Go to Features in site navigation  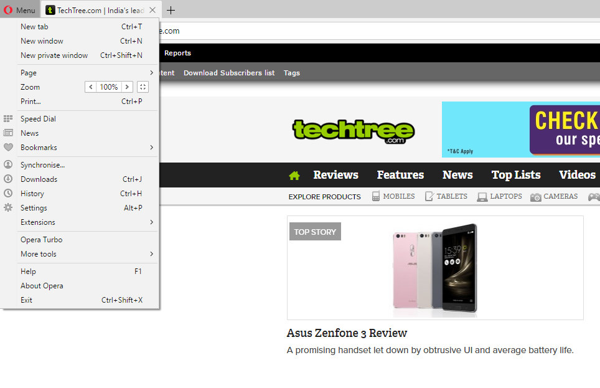click(400, 175)
